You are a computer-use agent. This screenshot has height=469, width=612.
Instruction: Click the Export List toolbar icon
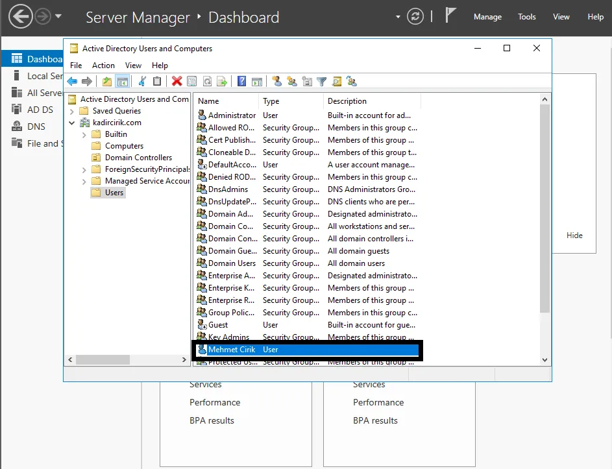click(222, 81)
